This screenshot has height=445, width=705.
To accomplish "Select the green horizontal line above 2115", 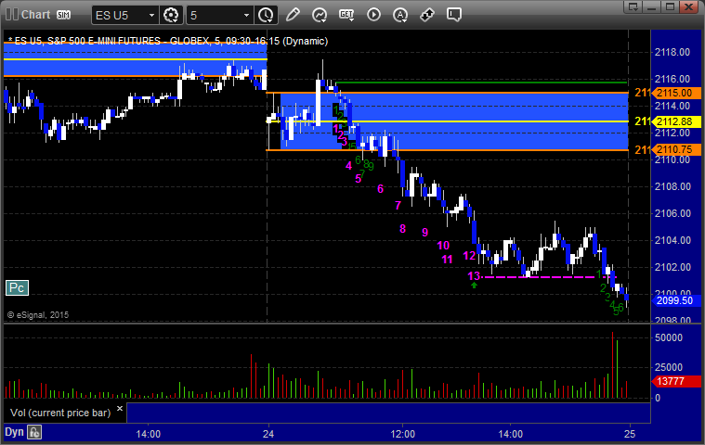I will point(481,83).
